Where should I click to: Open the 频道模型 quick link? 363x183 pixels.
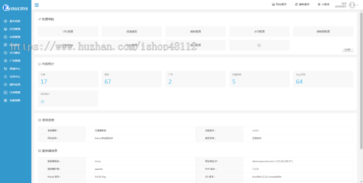pos(131,31)
